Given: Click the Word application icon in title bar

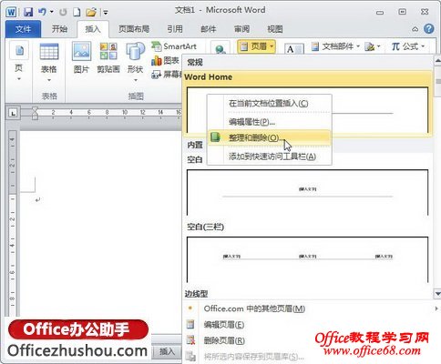Looking at the screenshot, I should (x=11, y=12).
